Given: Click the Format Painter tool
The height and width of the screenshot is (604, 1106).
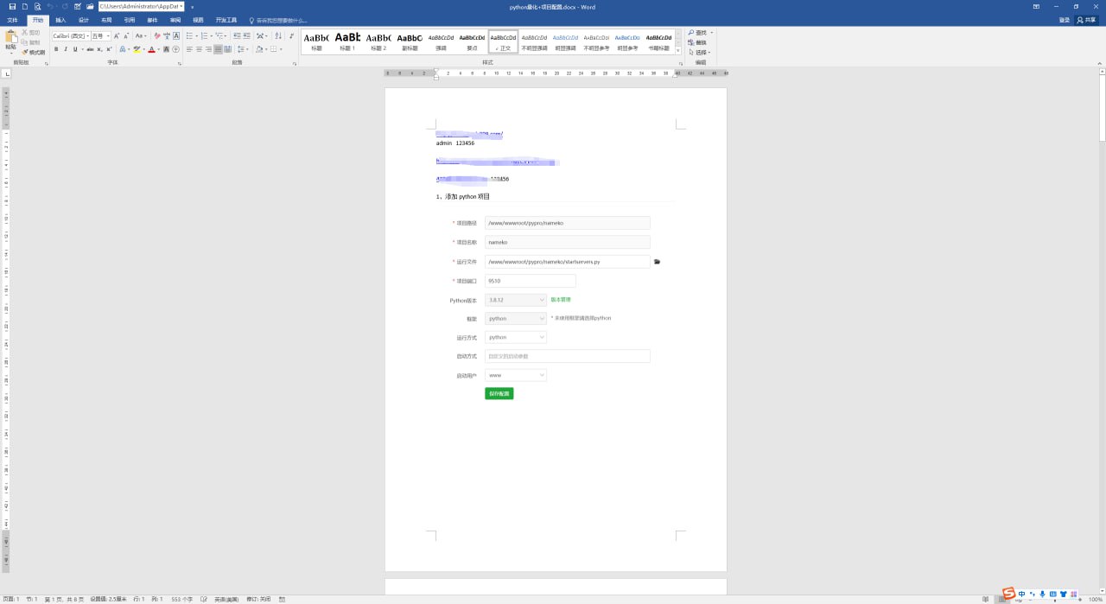Looking at the screenshot, I should coord(34,52).
